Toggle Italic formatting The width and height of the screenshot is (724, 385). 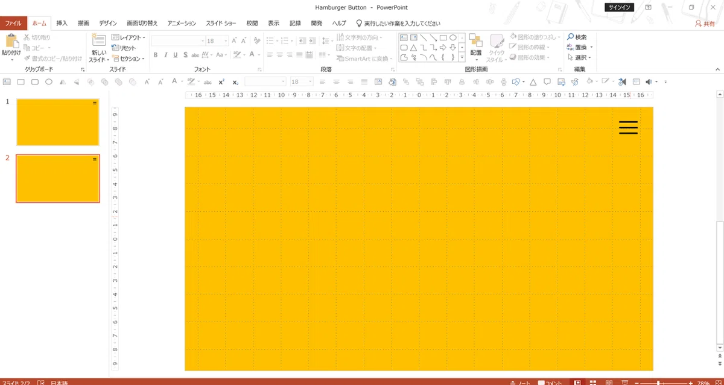(x=165, y=55)
